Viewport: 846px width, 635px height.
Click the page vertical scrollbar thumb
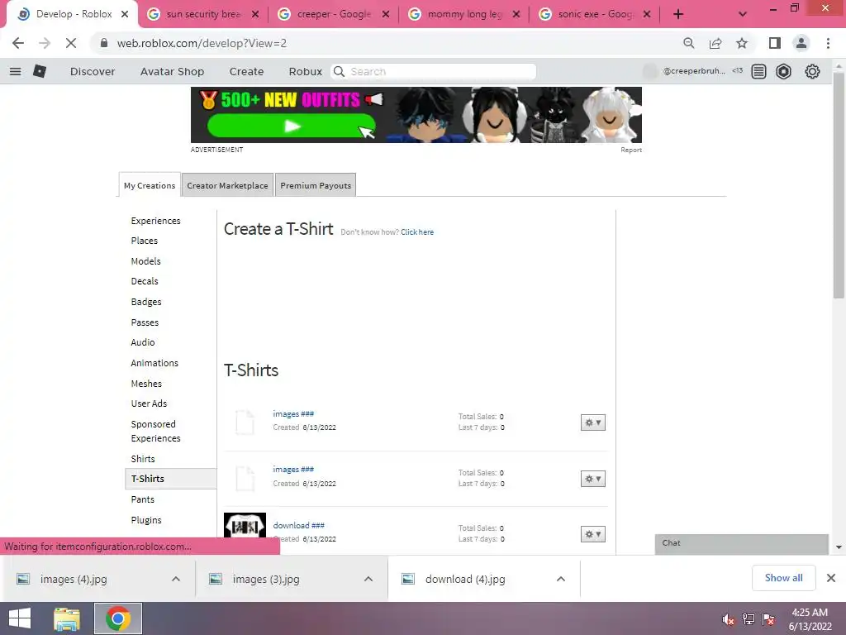pos(839,184)
